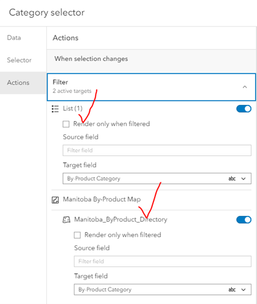Click abc type icon in Directory target field

point(232,290)
